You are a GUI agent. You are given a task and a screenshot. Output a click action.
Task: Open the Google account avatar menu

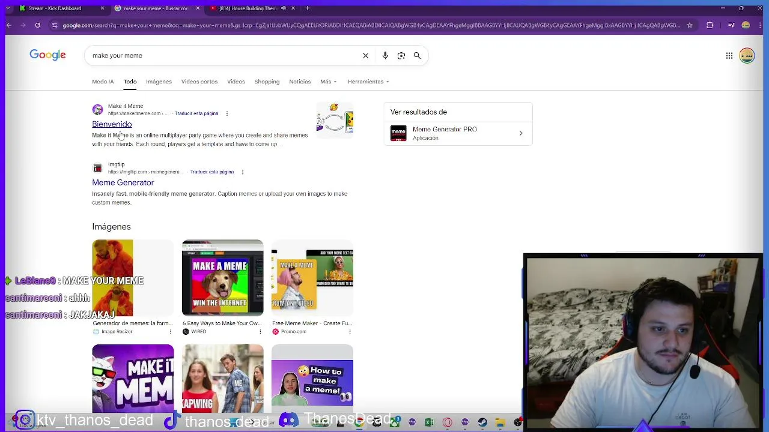(747, 56)
